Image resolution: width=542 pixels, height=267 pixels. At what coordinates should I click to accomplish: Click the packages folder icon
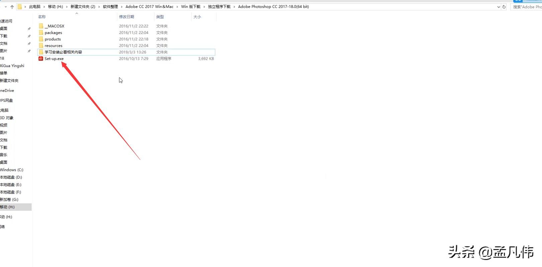tap(41, 33)
